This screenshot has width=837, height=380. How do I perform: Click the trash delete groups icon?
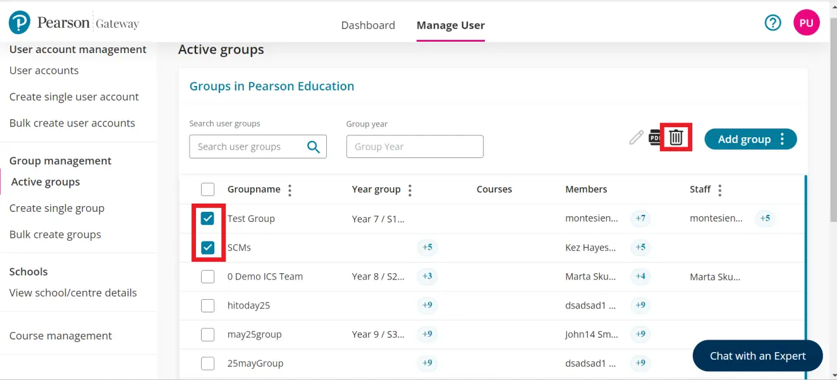(676, 137)
